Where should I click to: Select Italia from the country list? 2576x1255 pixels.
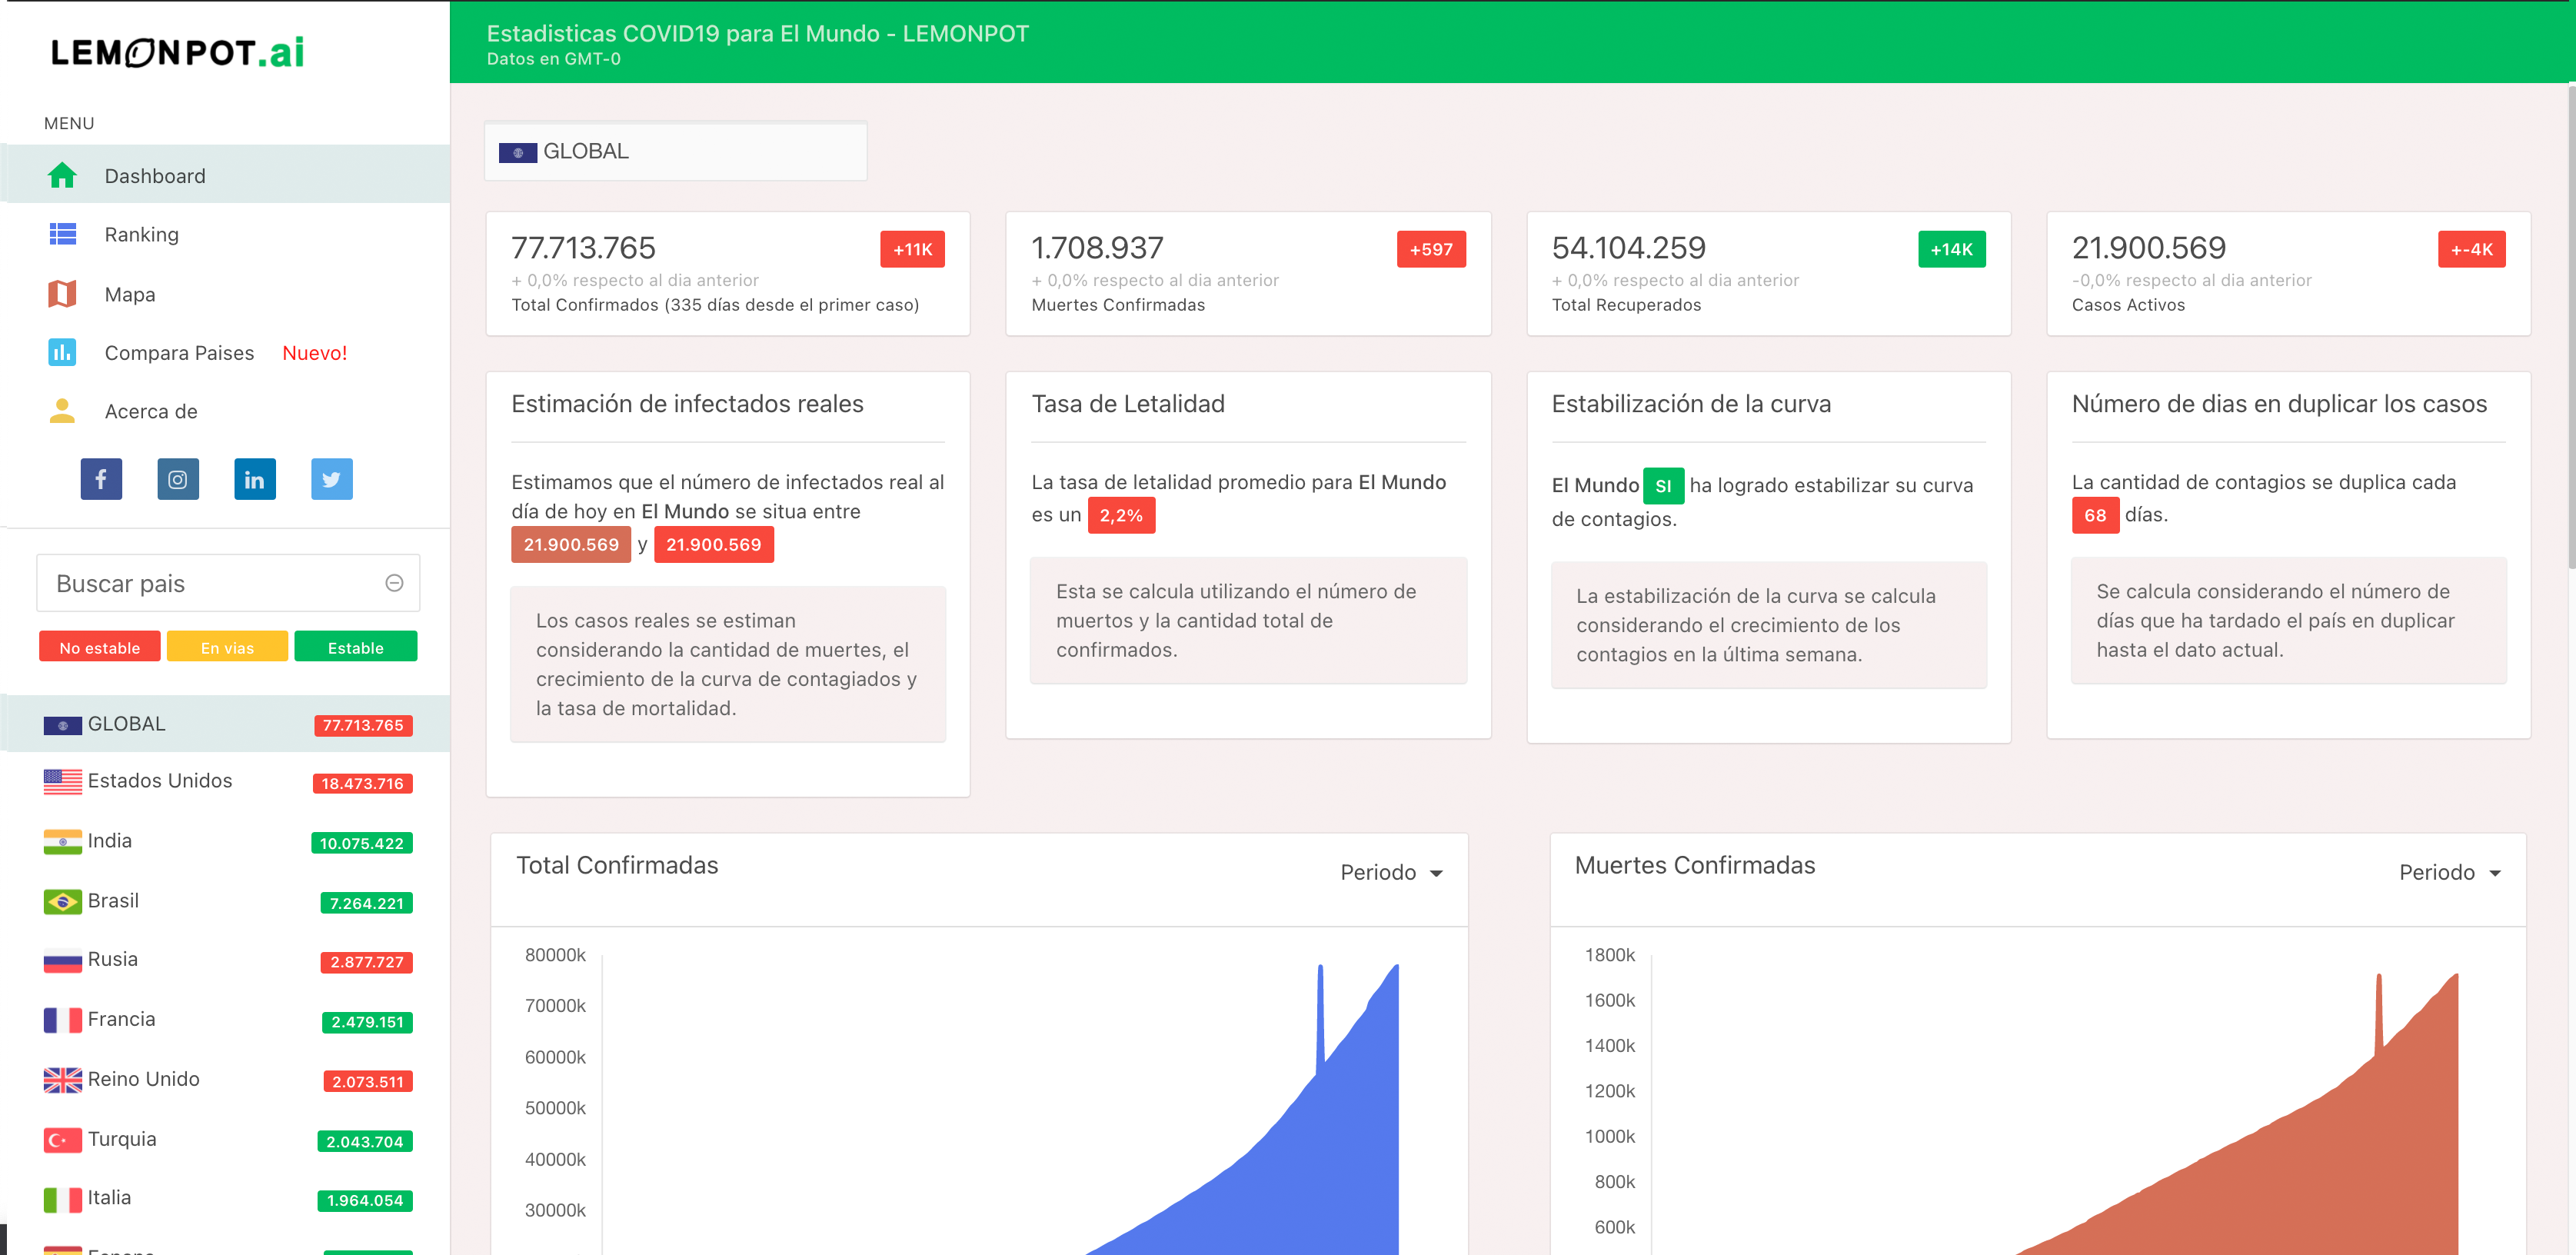(225, 1198)
